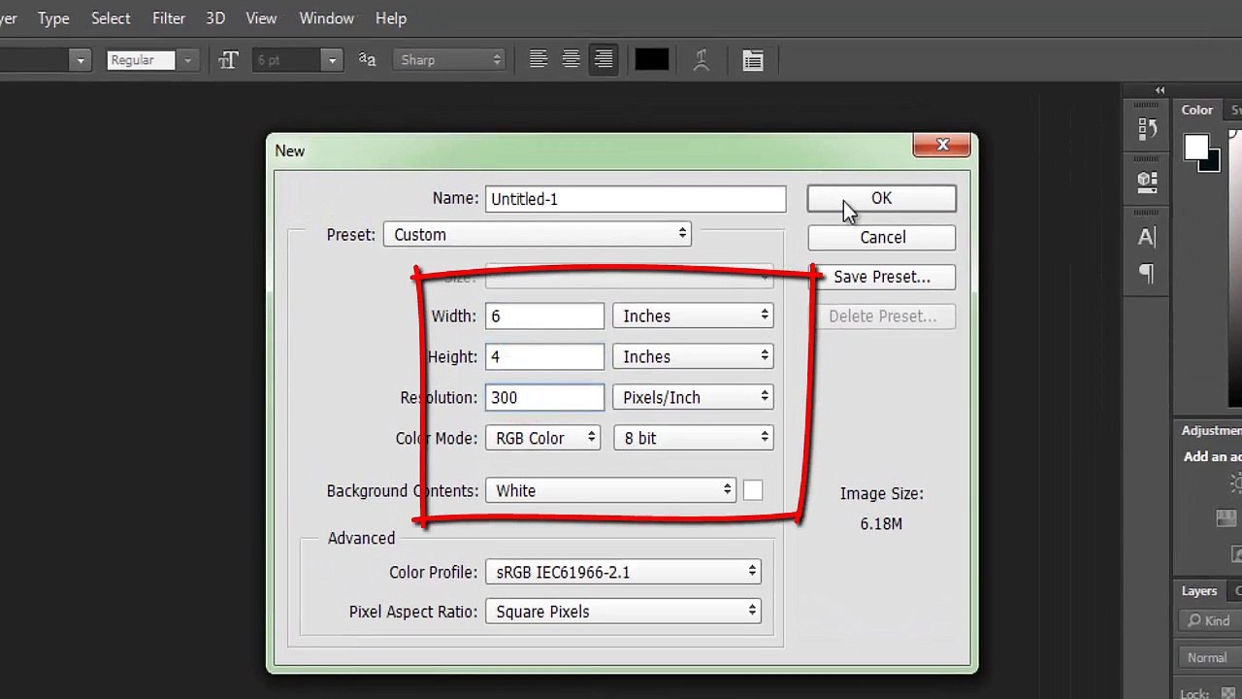
Task: Open the View menu
Action: pyautogui.click(x=261, y=18)
